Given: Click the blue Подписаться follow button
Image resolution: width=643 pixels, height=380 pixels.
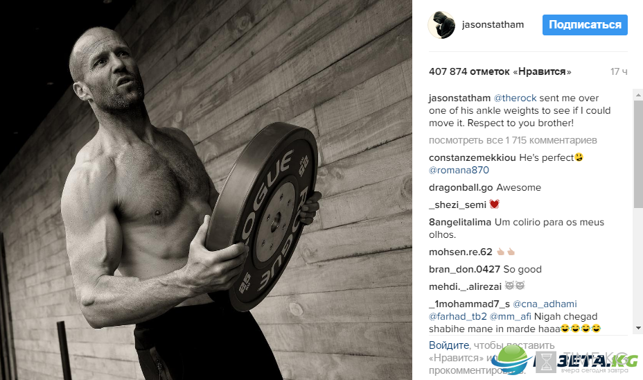Looking at the screenshot, I should (585, 25).
